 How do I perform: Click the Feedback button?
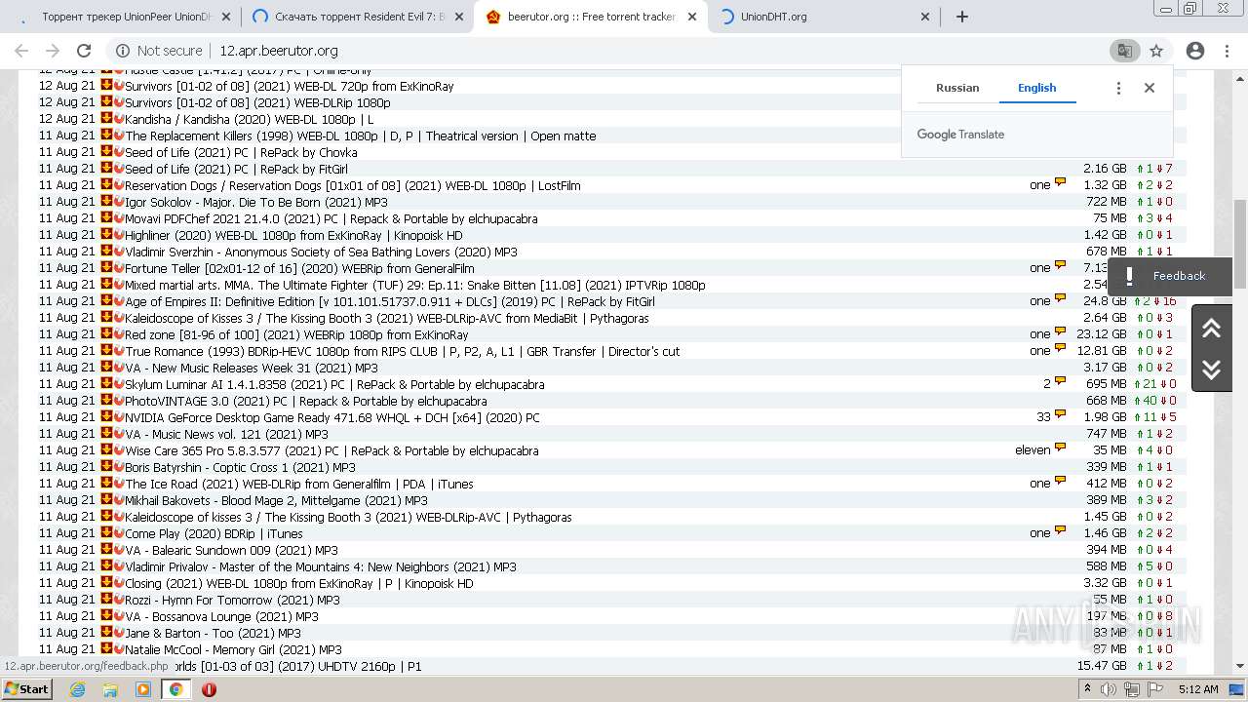coord(1169,276)
